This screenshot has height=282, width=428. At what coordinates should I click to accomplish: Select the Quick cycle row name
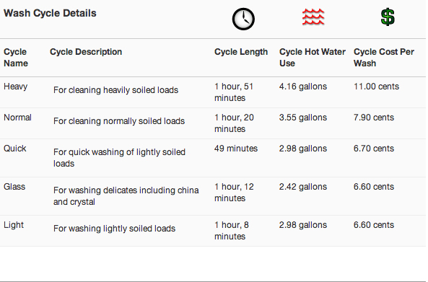click(x=14, y=149)
